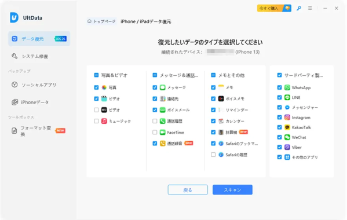Click the スキャン scan button

click(x=232, y=190)
